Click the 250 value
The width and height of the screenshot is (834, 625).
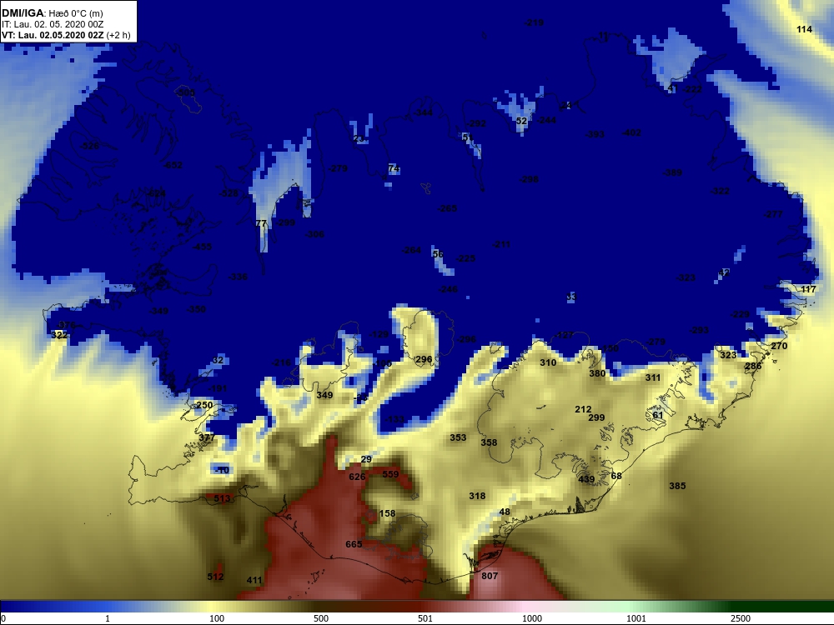pos(204,405)
